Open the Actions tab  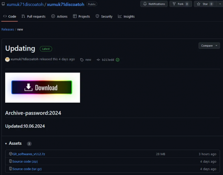59,16
